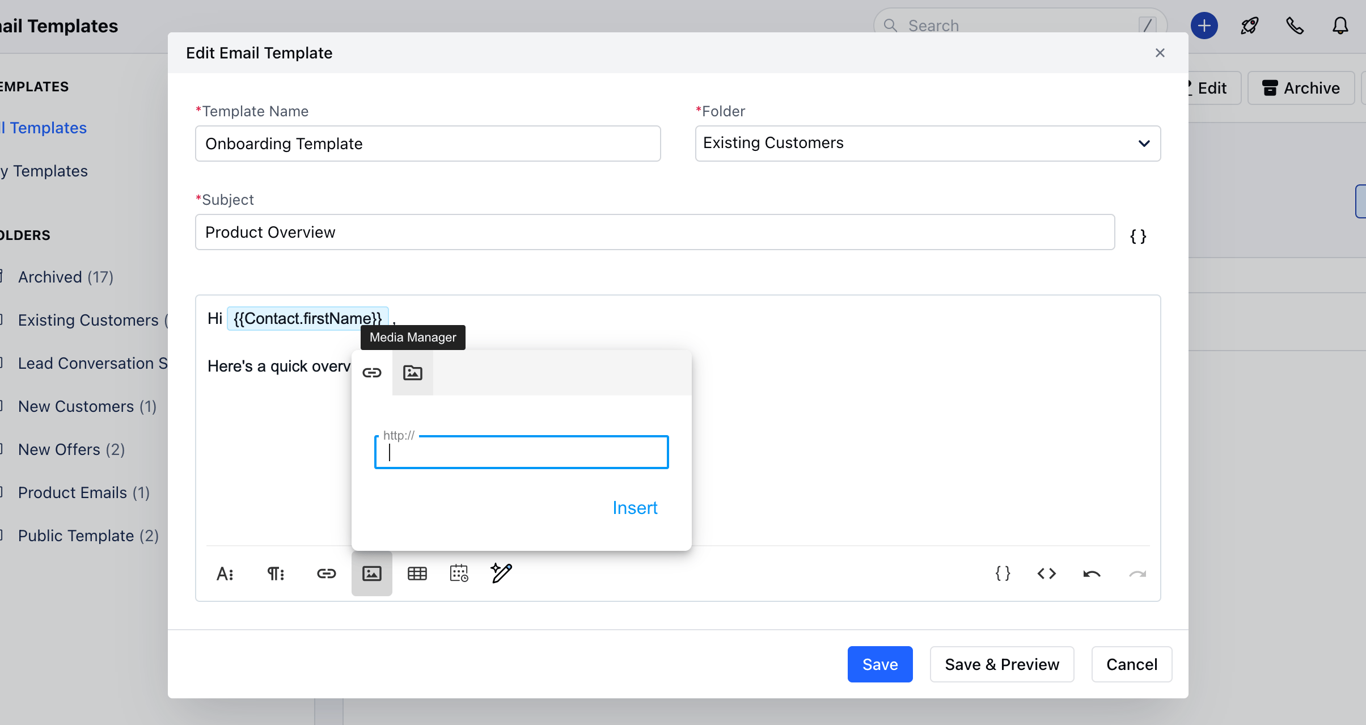The height and width of the screenshot is (725, 1366).
Task: Open the font formatting options icon
Action: tap(225, 574)
